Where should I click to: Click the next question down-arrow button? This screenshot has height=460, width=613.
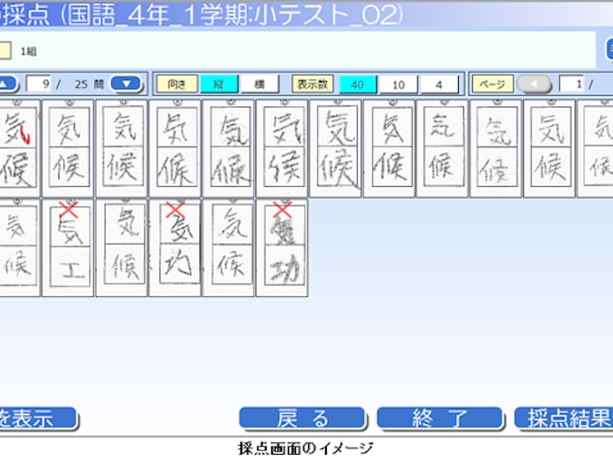coord(126,85)
